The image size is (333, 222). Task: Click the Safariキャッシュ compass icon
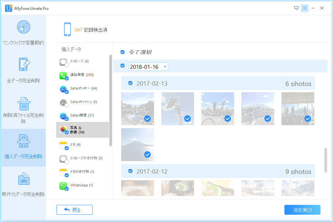64,102
